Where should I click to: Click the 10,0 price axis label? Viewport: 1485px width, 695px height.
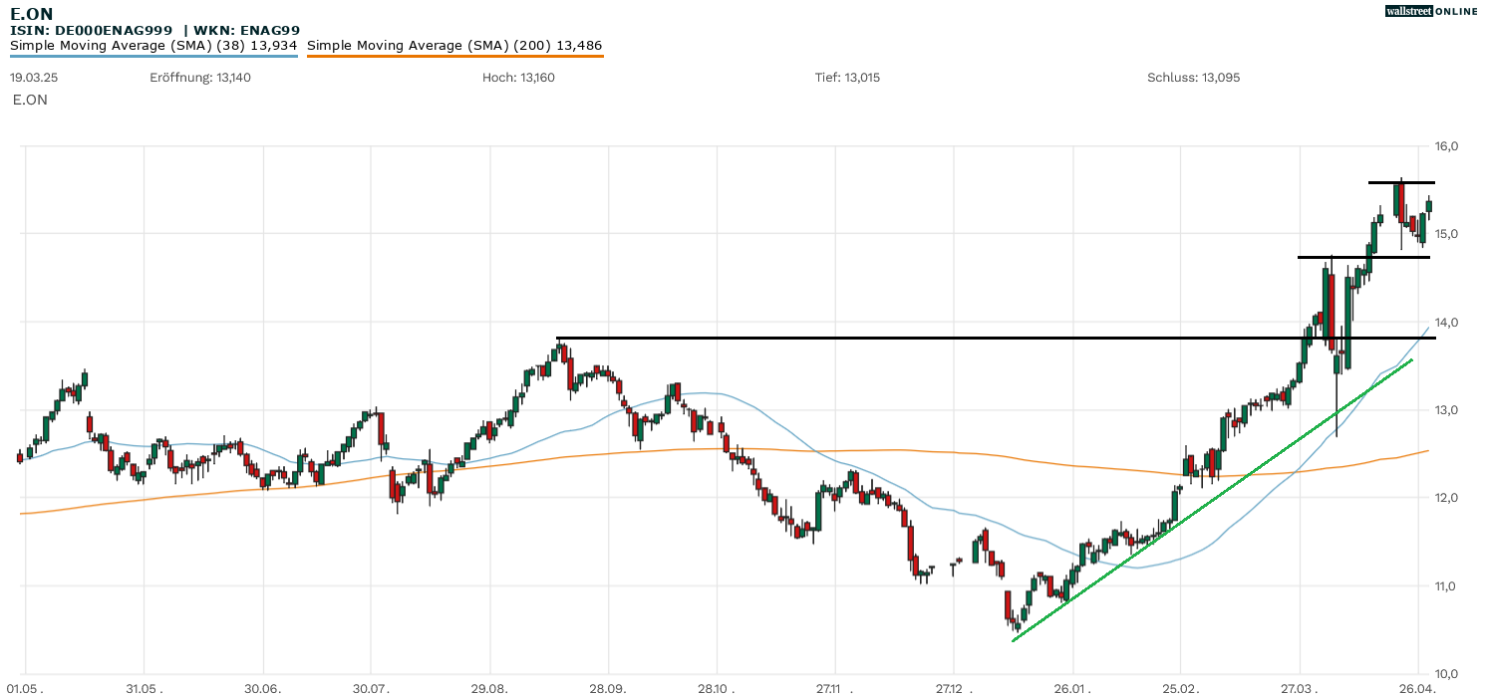[1447, 674]
